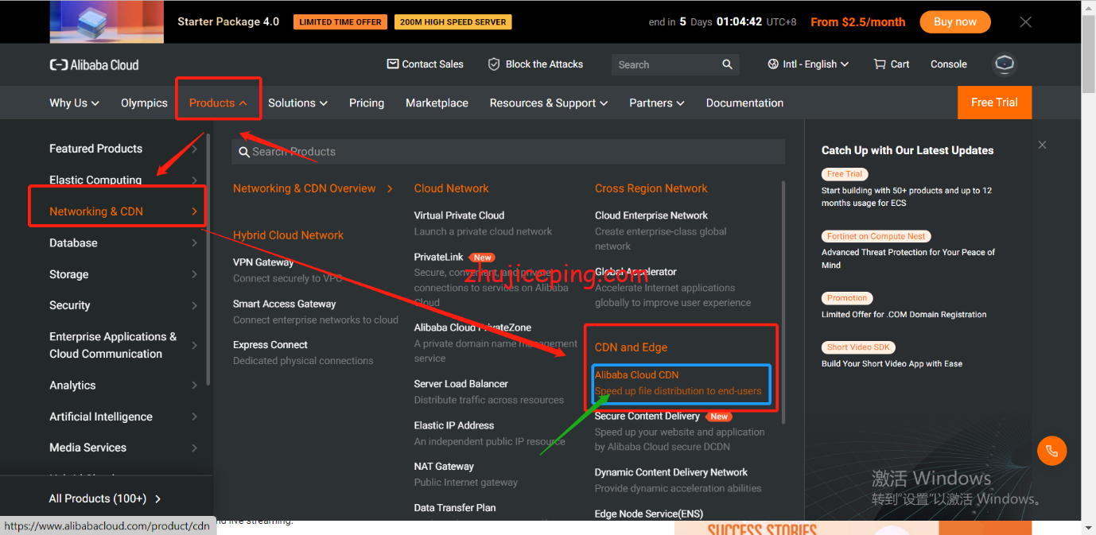The image size is (1096, 535).
Task: Click the Short Video SDK tag
Action: (x=859, y=347)
